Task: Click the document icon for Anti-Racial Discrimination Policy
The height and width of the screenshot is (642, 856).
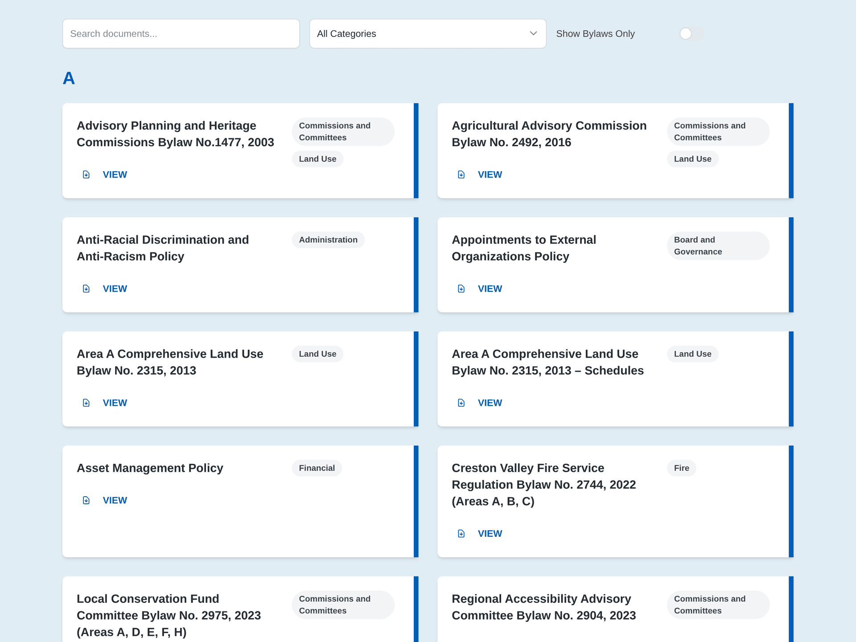Action: coord(86,289)
